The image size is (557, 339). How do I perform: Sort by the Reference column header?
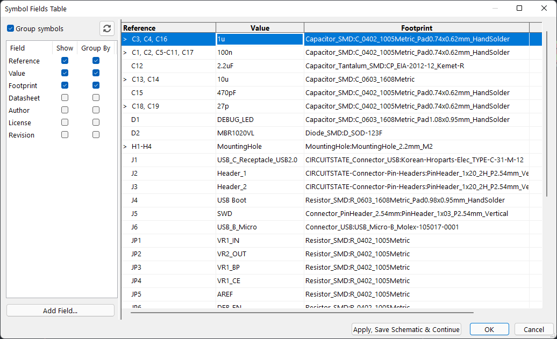169,28
